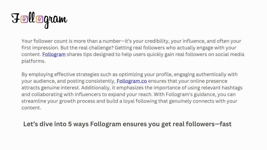Open the Follogram hyperlink in the first paragraph
The image size is (267, 150).
pos(54,54)
